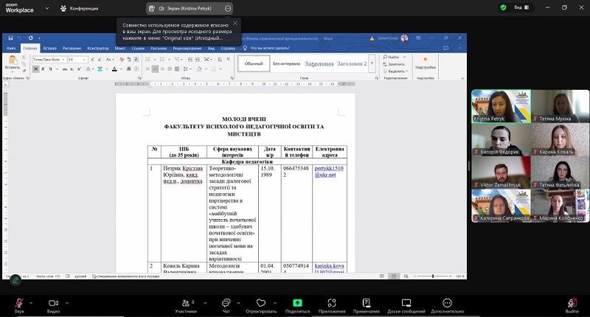Toggle paragraph marks ¶ in Word
The width and height of the screenshot is (590, 317).
229,60
